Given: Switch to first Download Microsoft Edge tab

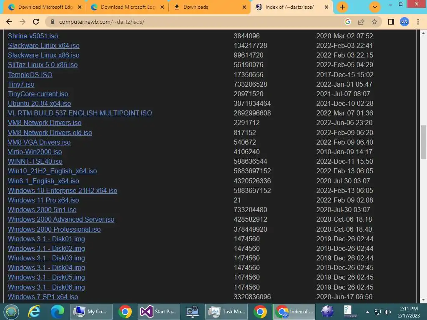Looking at the screenshot, I should [x=45, y=7].
